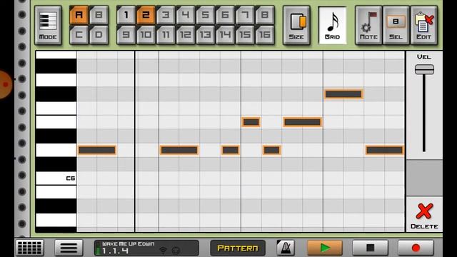Image resolution: width=457 pixels, height=257 pixels.
Task: Open the Edit clipboard menu
Action: click(423, 26)
